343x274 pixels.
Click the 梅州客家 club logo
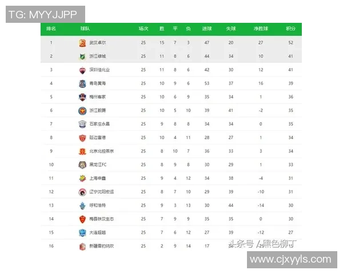(x=82, y=97)
